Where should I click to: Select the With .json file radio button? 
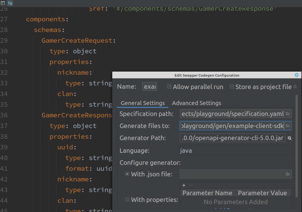pos(127,174)
